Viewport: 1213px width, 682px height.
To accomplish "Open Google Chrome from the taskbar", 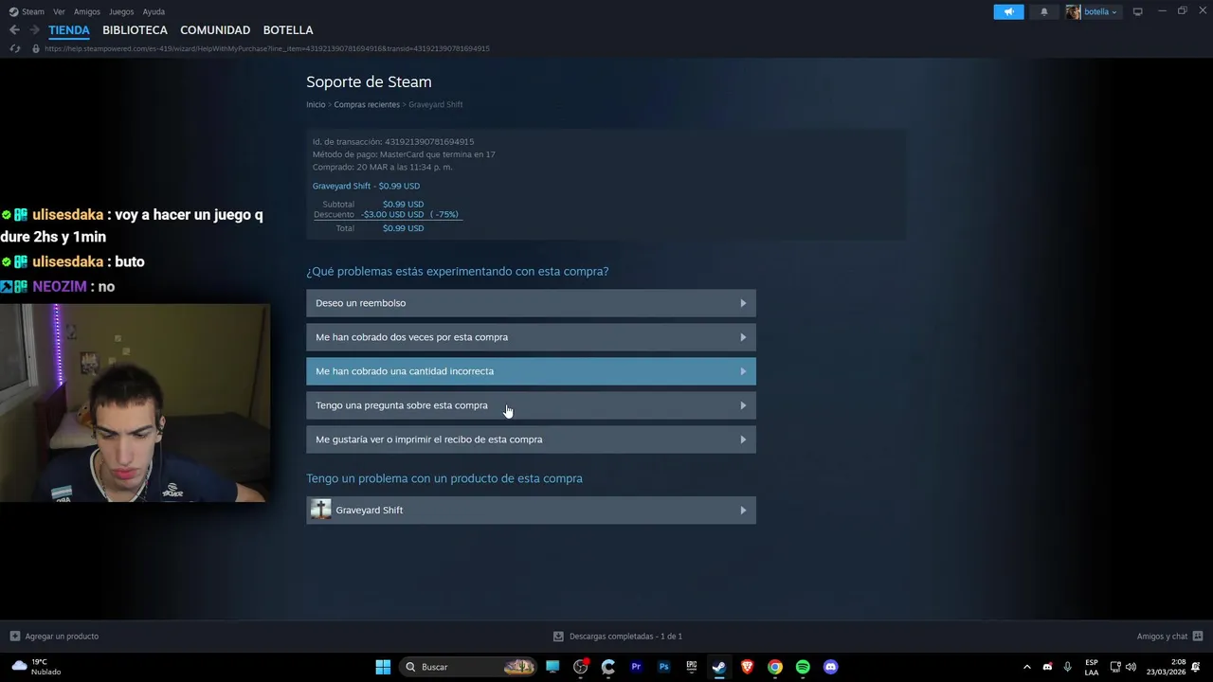I will 775,667.
